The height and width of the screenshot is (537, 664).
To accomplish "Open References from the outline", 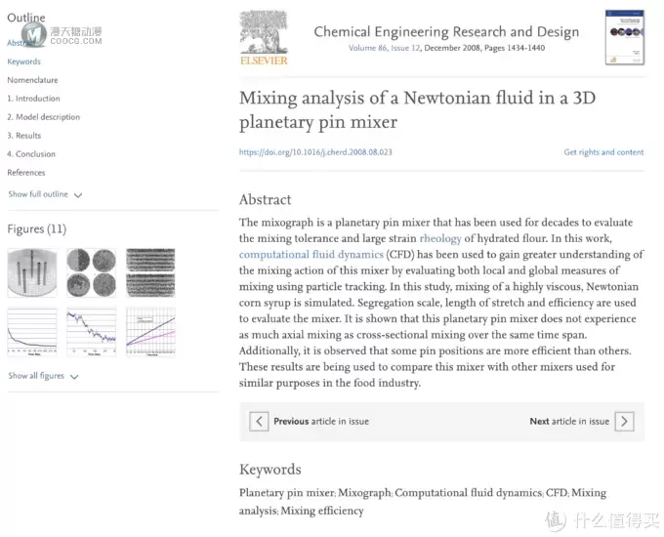I will 25,173.
